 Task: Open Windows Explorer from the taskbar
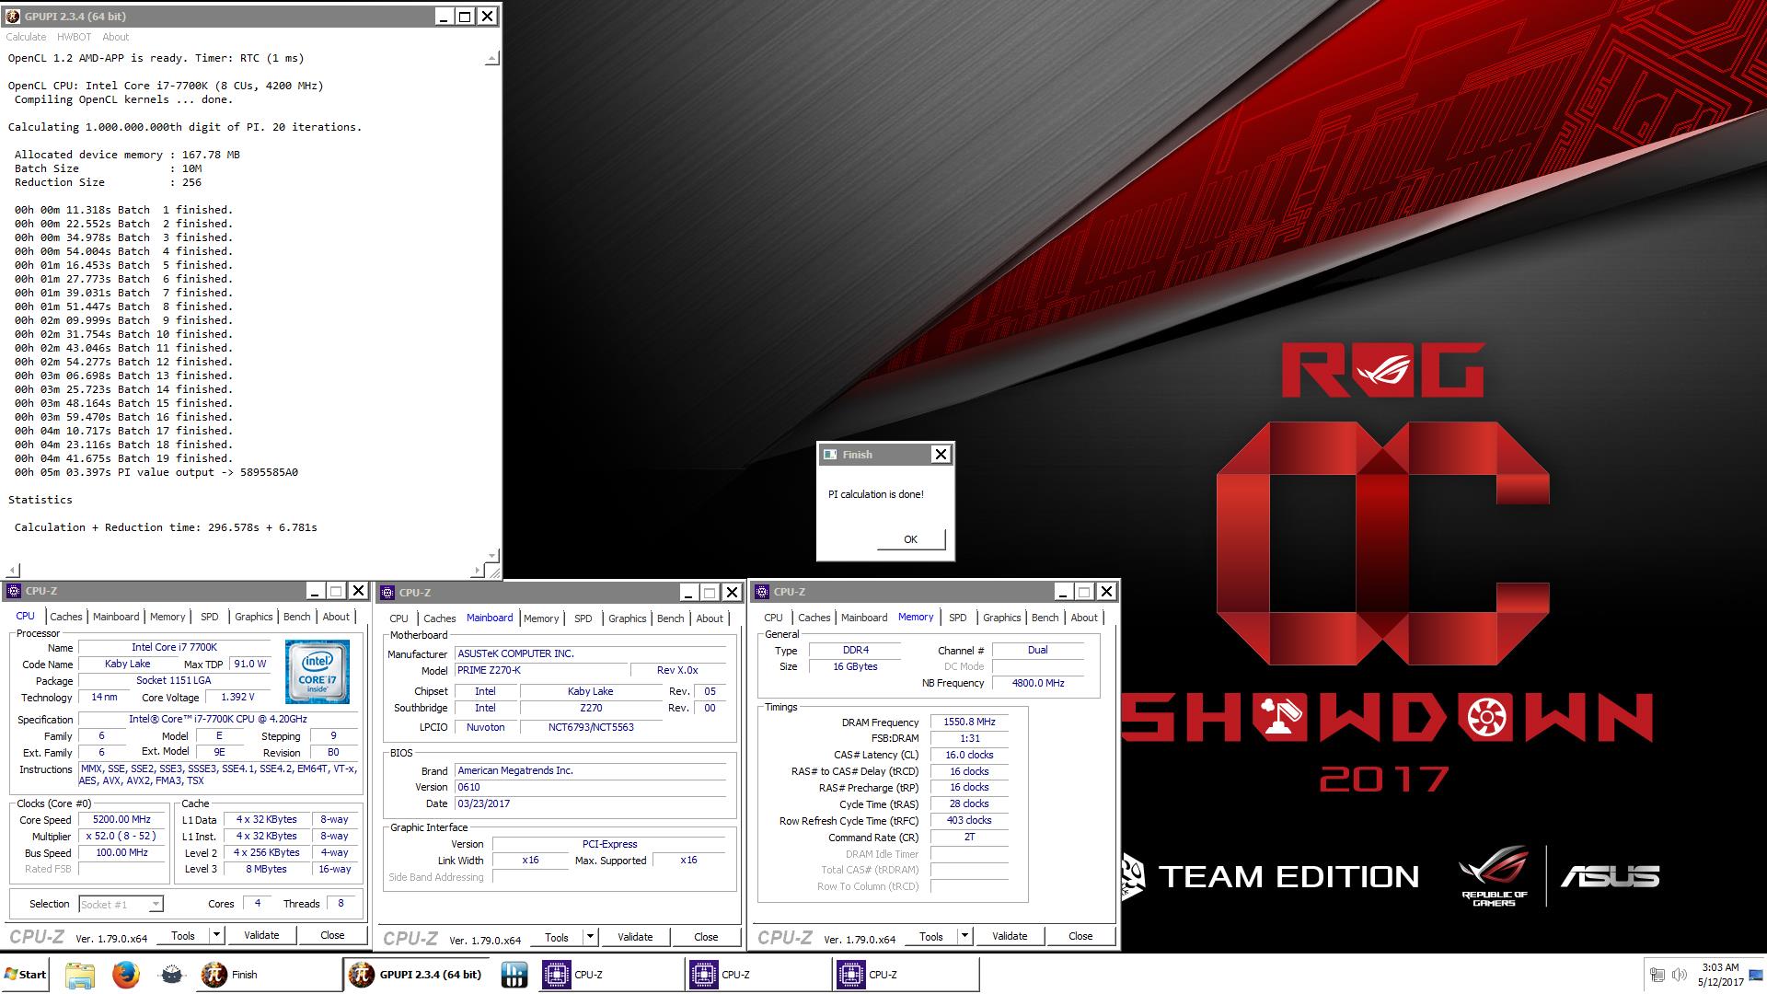pos(80,975)
